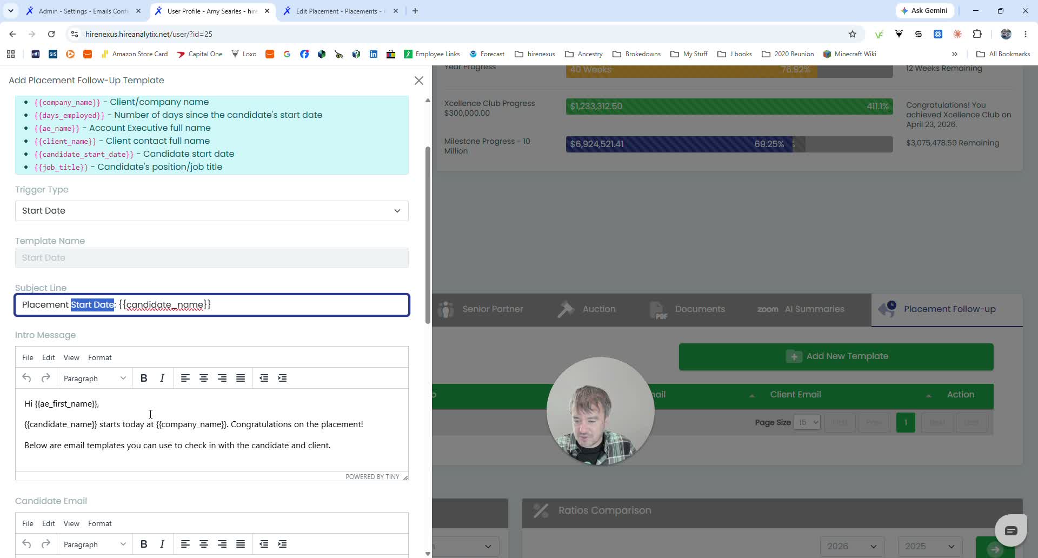Open Employee Links bookmark
Screen dimensions: 1038x558
click(432, 54)
